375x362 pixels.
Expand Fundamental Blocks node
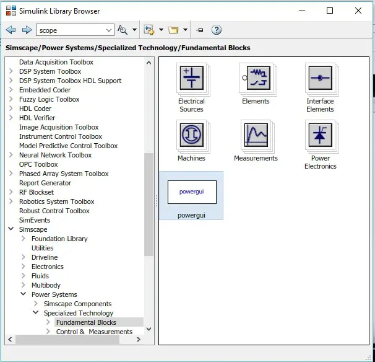[48, 322]
